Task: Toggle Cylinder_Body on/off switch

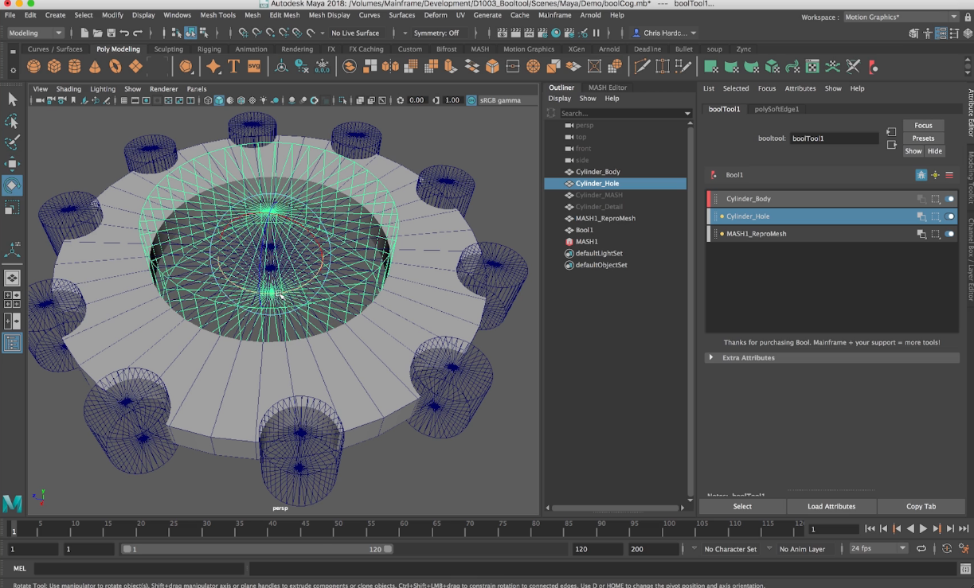Action: coord(949,199)
